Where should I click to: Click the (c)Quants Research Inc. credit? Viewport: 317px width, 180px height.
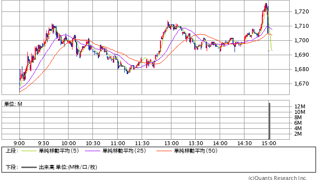(278, 178)
